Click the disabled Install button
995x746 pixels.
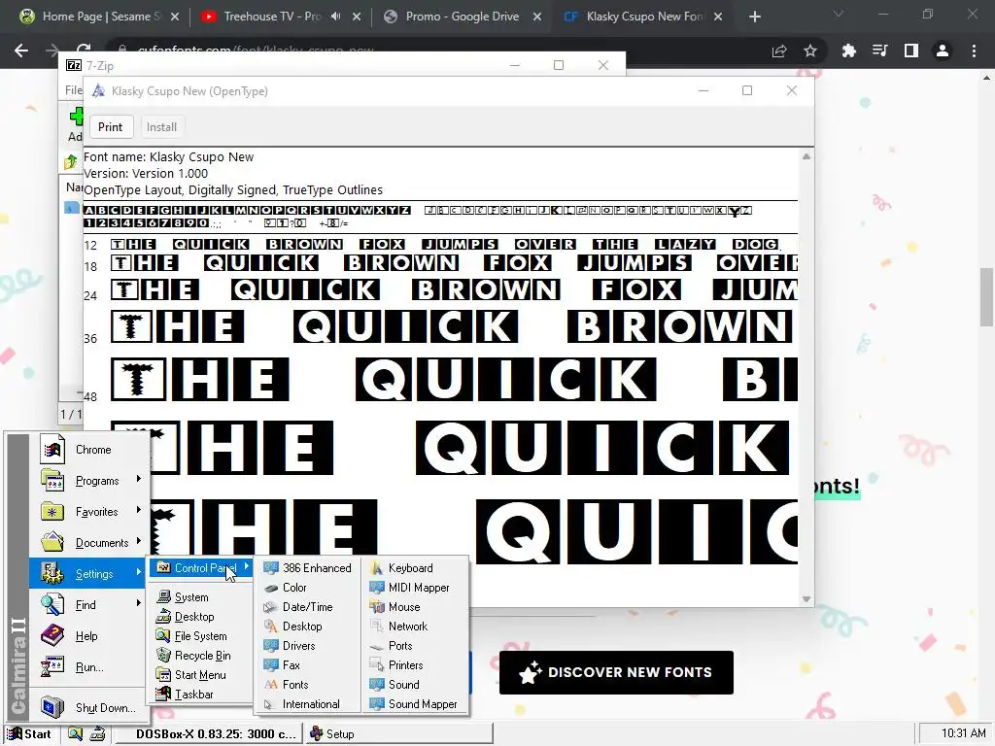162,127
